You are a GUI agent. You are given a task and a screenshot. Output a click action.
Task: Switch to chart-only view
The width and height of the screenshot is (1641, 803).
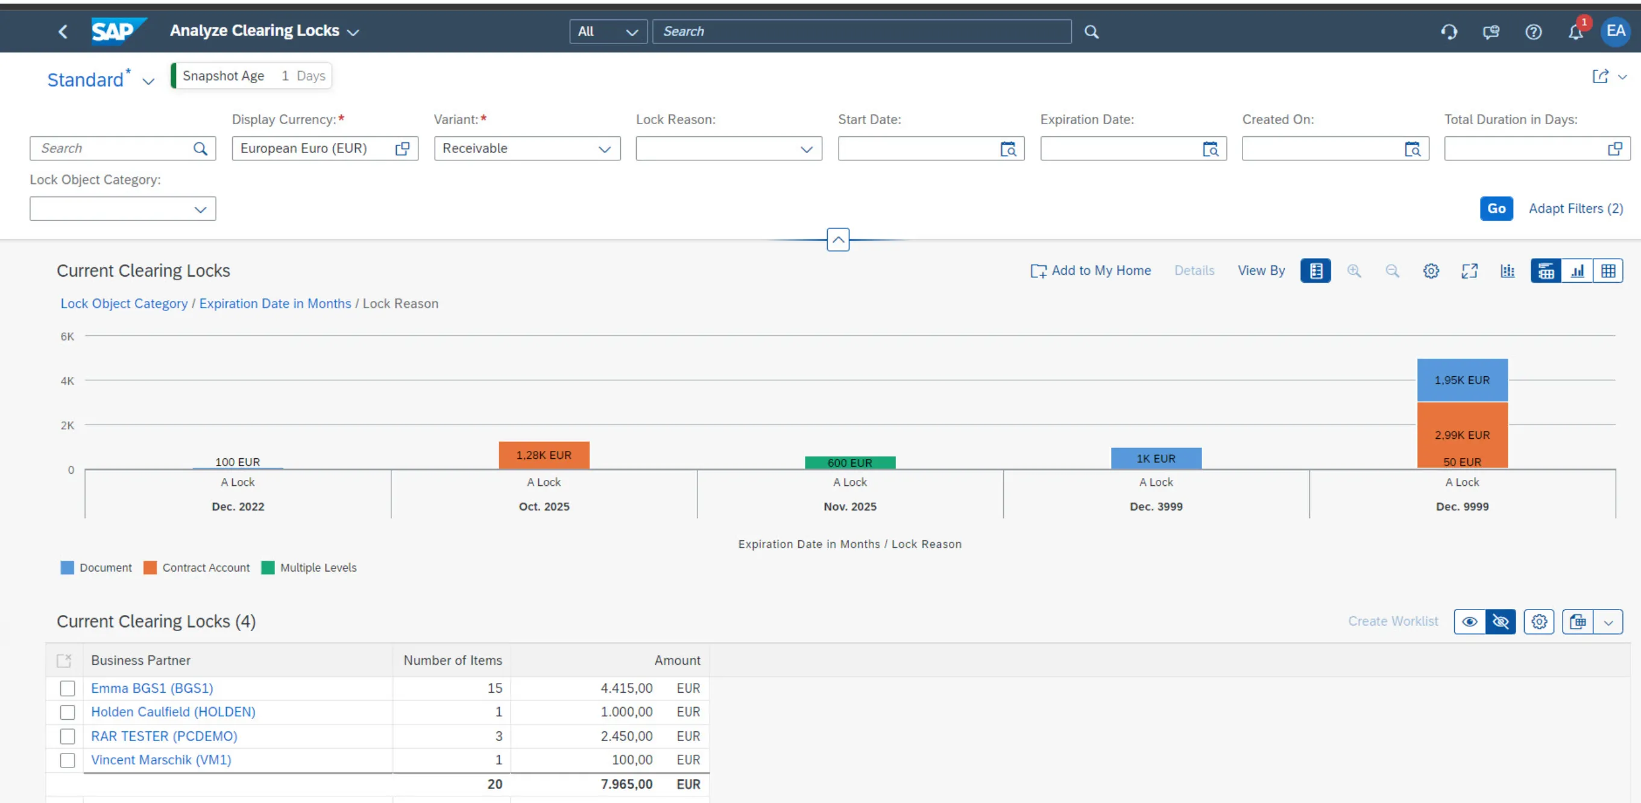(x=1576, y=271)
